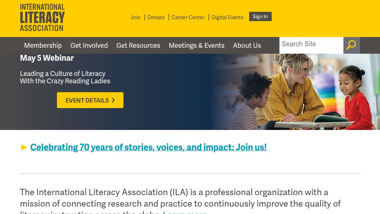The image size is (380, 214).
Task: Expand the Get Resources dropdown
Action: tap(138, 46)
